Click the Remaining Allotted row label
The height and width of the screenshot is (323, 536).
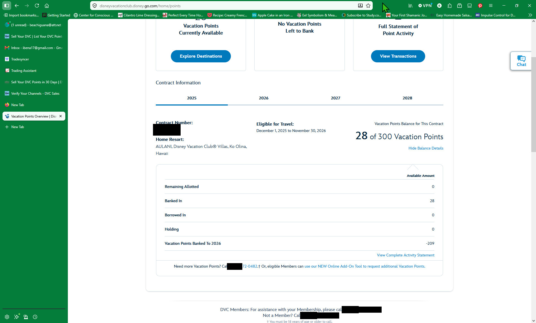pyautogui.click(x=182, y=187)
